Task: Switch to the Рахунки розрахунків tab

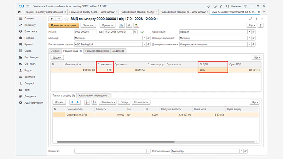Action: point(97,51)
